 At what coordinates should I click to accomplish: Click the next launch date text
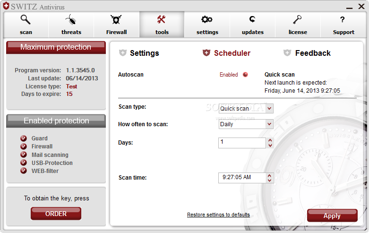(x=302, y=91)
